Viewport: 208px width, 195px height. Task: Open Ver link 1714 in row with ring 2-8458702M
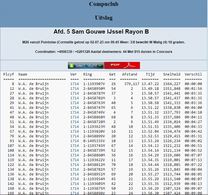click(x=74, y=98)
